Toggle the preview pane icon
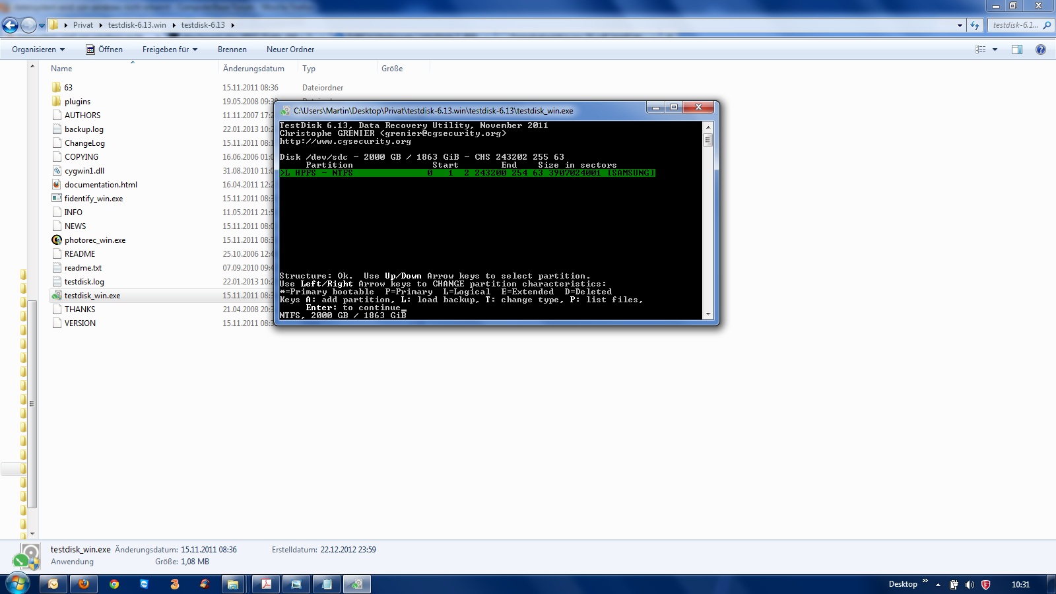 pyautogui.click(x=1017, y=49)
